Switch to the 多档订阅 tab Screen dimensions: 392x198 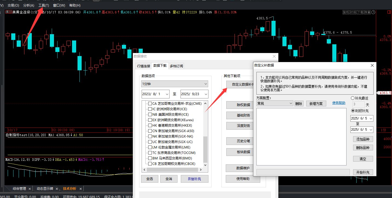(176, 66)
